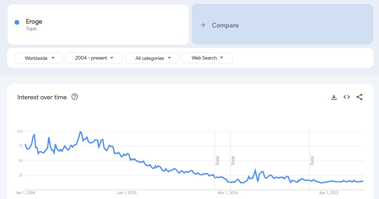Click the plus icon in Compare box

coord(203,25)
